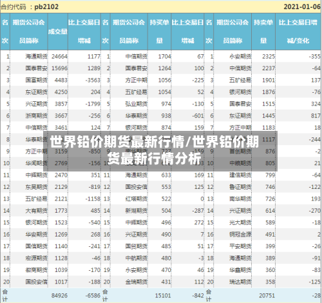This screenshot has width=322, height=303.
Task: Select the long position change total -842
Action: coord(198,296)
